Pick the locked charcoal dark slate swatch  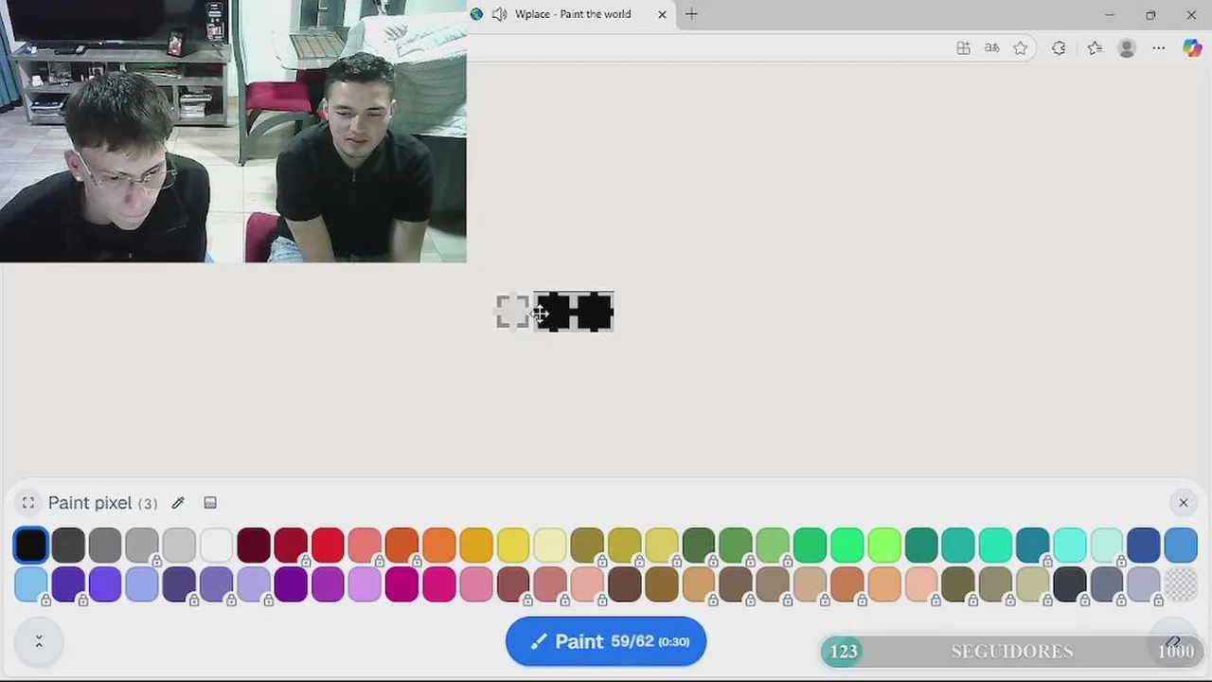(1070, 584)
